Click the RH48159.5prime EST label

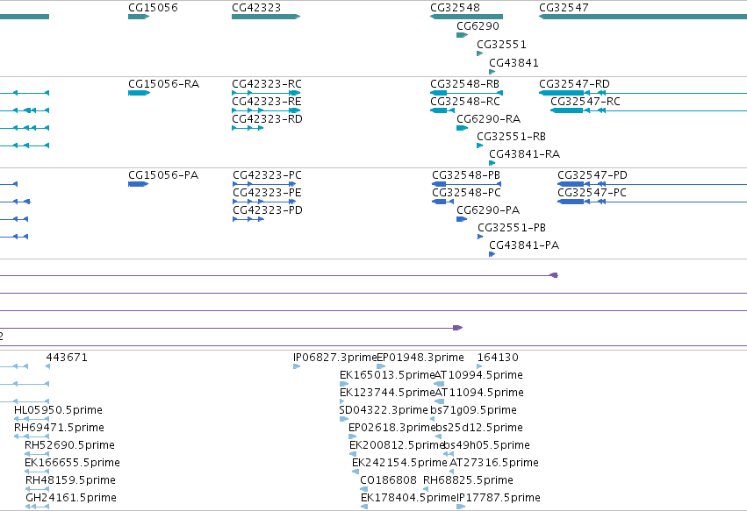pos(70,480)
